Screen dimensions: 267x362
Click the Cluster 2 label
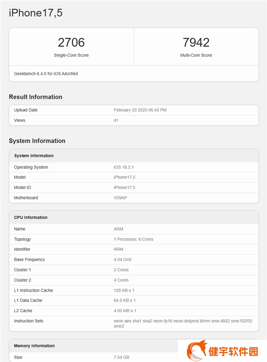coord(22,280)
